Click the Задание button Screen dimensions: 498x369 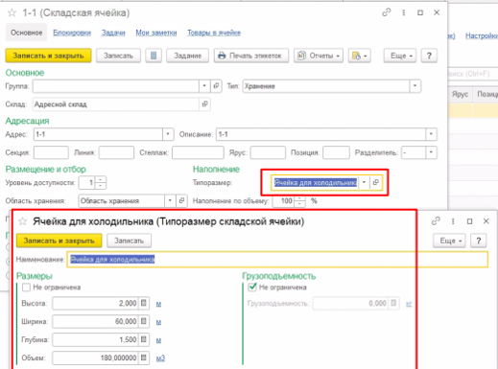(187, 56)
